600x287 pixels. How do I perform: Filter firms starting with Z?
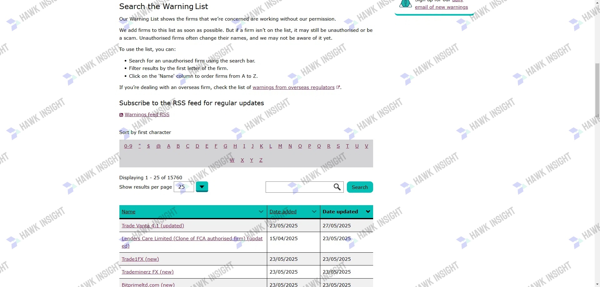point(261,160)
